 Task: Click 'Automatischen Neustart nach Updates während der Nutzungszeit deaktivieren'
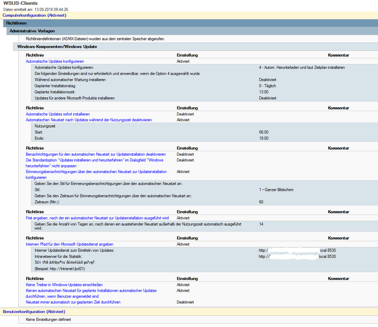[89, 120]
